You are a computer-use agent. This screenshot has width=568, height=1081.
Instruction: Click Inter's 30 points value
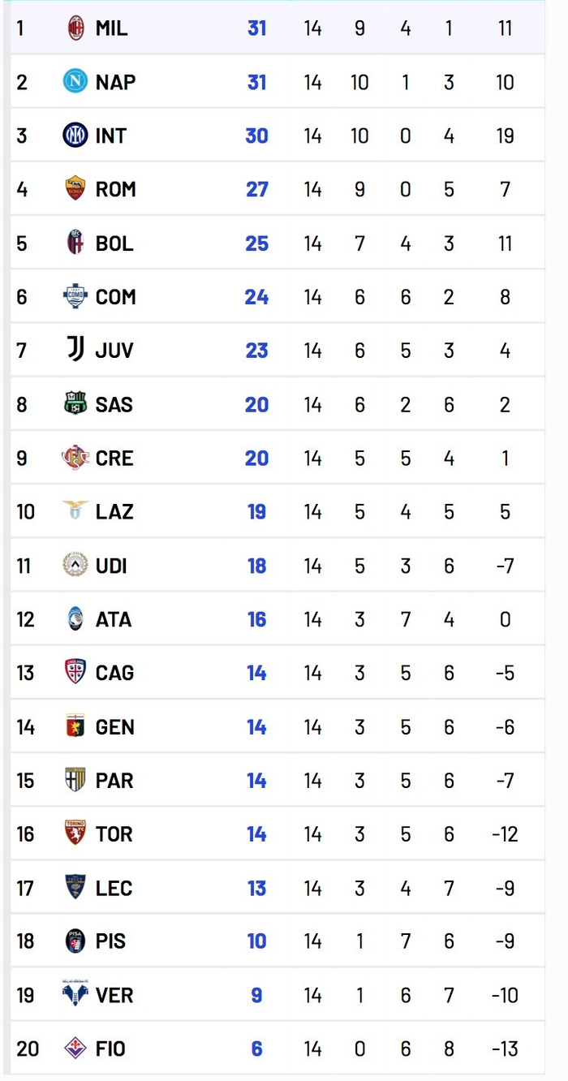pyautogui.click(x=256, y=136)
